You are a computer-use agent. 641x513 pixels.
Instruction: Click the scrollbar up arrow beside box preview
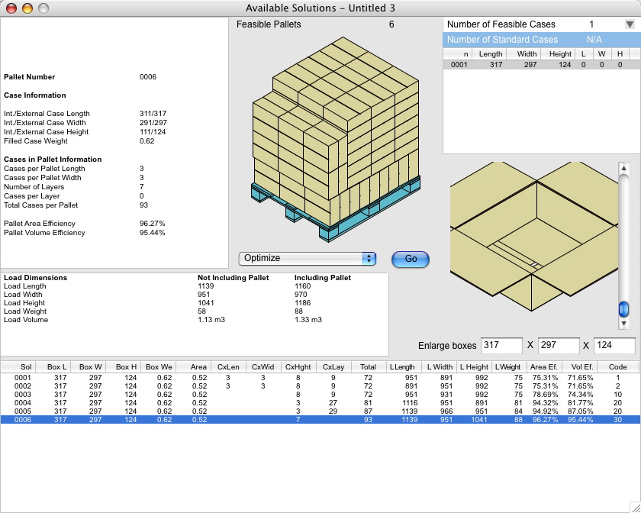pyautogui.click(x=623, y=168)
